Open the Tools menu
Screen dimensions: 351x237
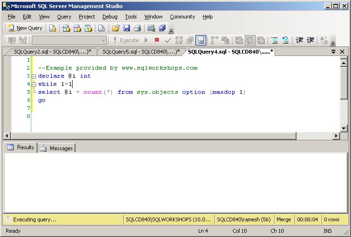pyautogui.click(x=131, y=17)
